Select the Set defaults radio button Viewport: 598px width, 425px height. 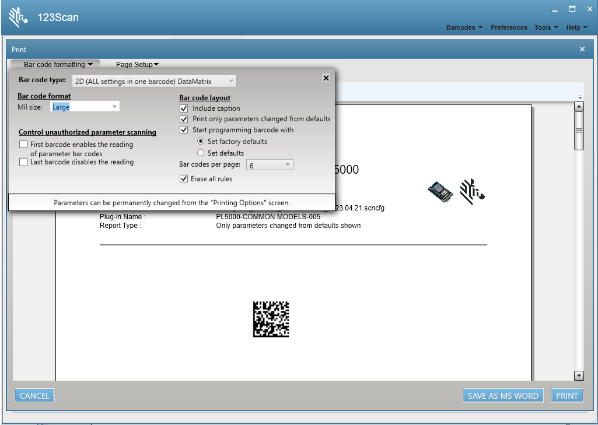tap(201, 153)
